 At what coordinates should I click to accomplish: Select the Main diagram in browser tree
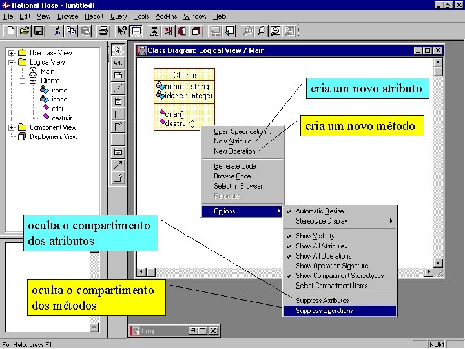47,72
